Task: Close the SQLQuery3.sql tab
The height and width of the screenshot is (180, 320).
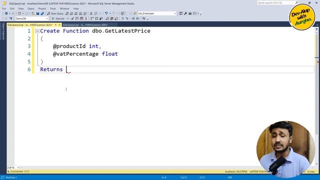Action: (x=59, y=25)
